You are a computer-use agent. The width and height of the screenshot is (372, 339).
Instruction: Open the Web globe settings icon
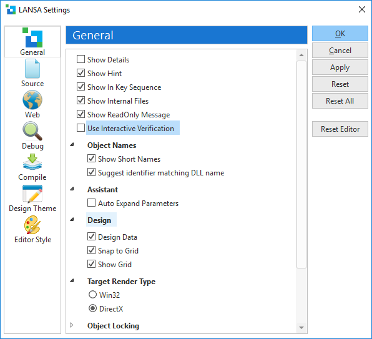(32, 100)
